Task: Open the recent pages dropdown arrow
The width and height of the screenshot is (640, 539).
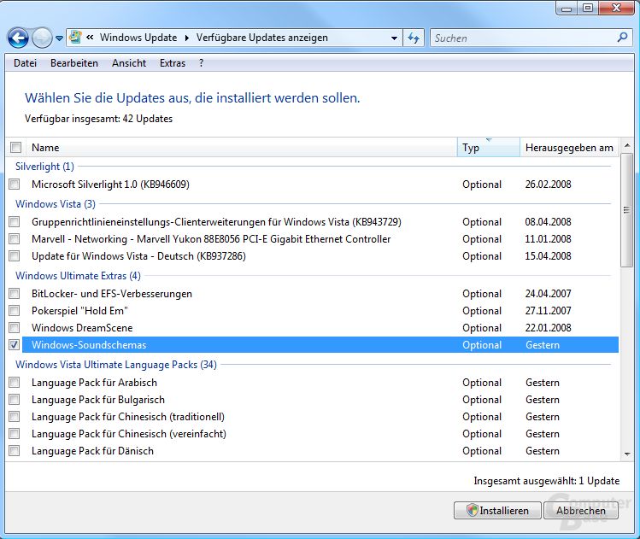Action: (60, 38)
